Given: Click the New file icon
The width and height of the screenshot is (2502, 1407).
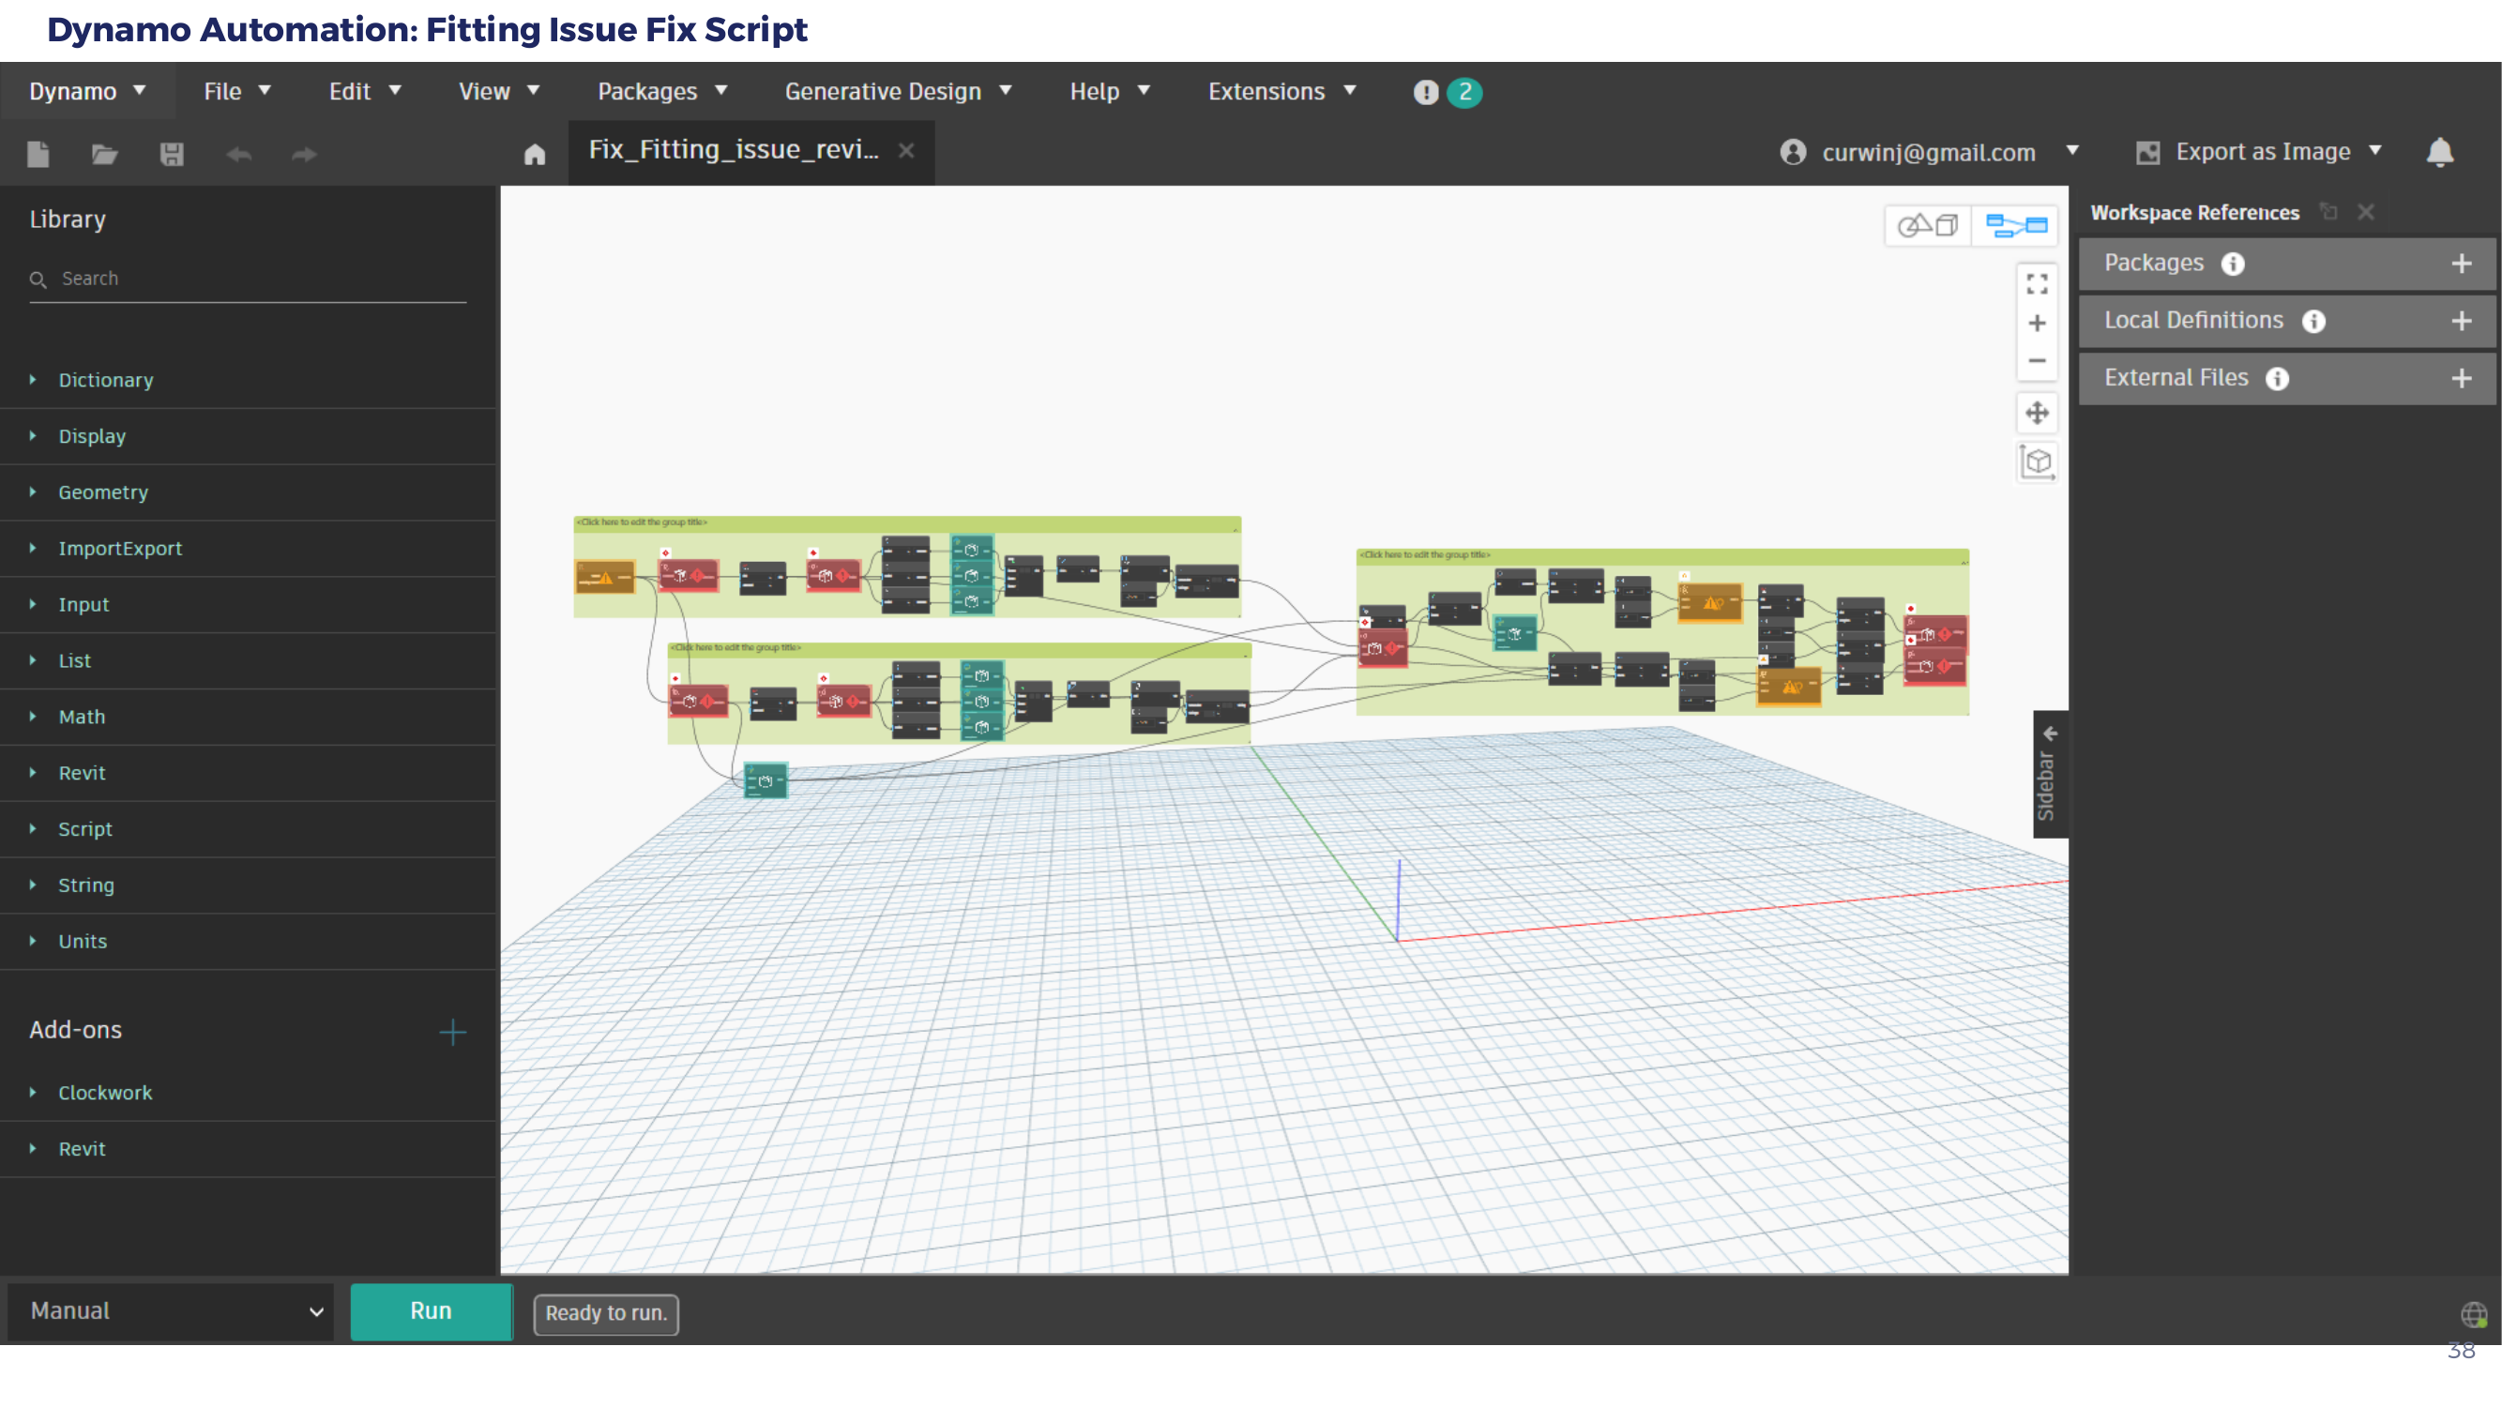Looking at the screenshot, I should click(38, 155).
